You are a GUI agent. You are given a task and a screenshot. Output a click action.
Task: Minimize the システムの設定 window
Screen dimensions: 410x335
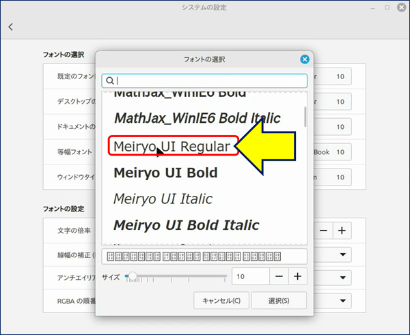click(373, 8)
